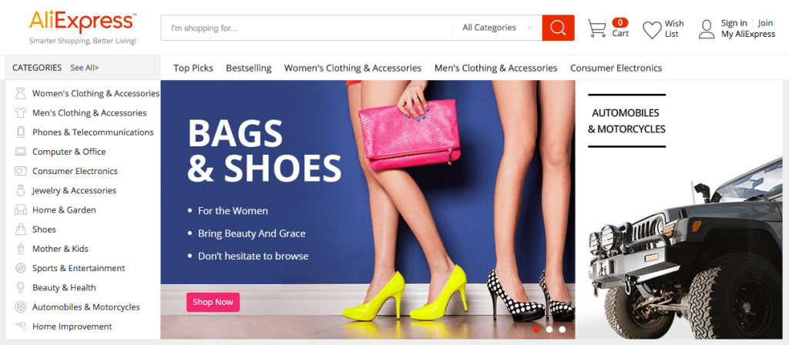Expand categories with See All> link
The height and width of the screenshot is (345, 789).
pos(85,68)
